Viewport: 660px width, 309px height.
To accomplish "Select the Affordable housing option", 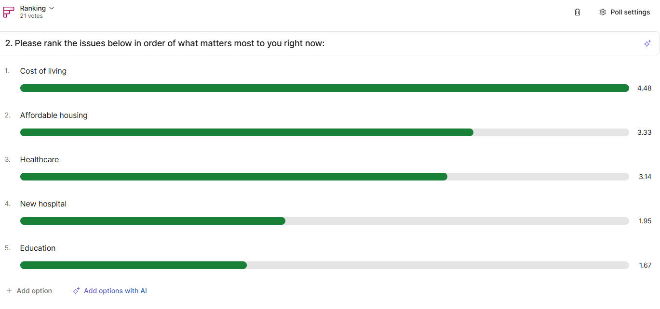I will [x=54, y=115].
